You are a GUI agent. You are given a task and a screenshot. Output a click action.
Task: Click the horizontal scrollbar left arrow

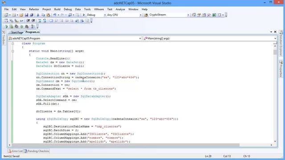click(10, 145)
